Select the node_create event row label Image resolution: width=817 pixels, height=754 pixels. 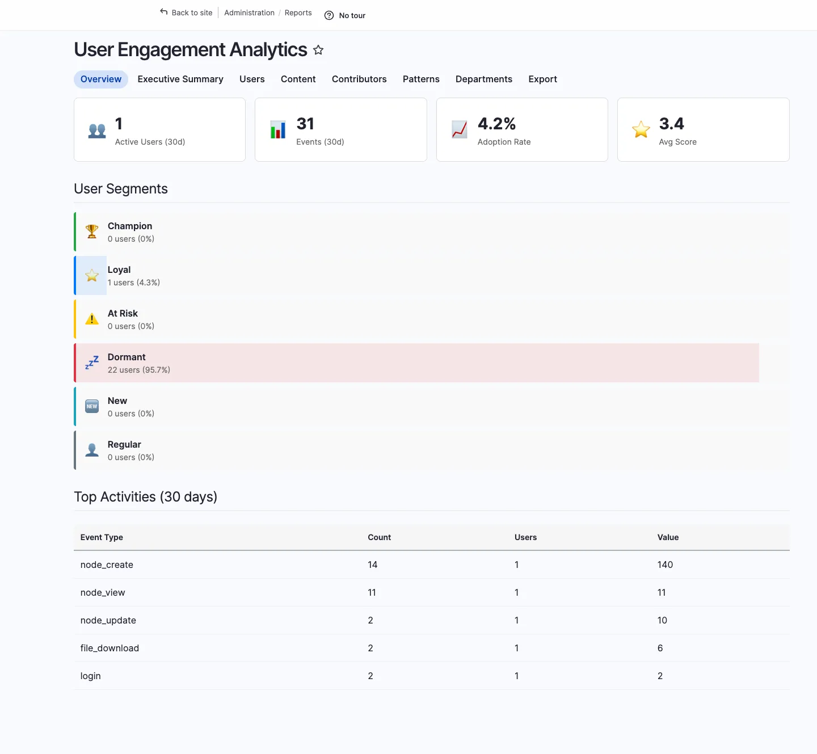107,565
